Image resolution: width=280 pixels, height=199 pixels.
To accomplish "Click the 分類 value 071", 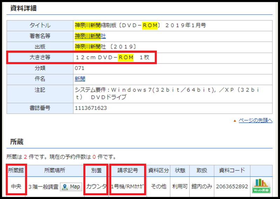I will [79, 68].
